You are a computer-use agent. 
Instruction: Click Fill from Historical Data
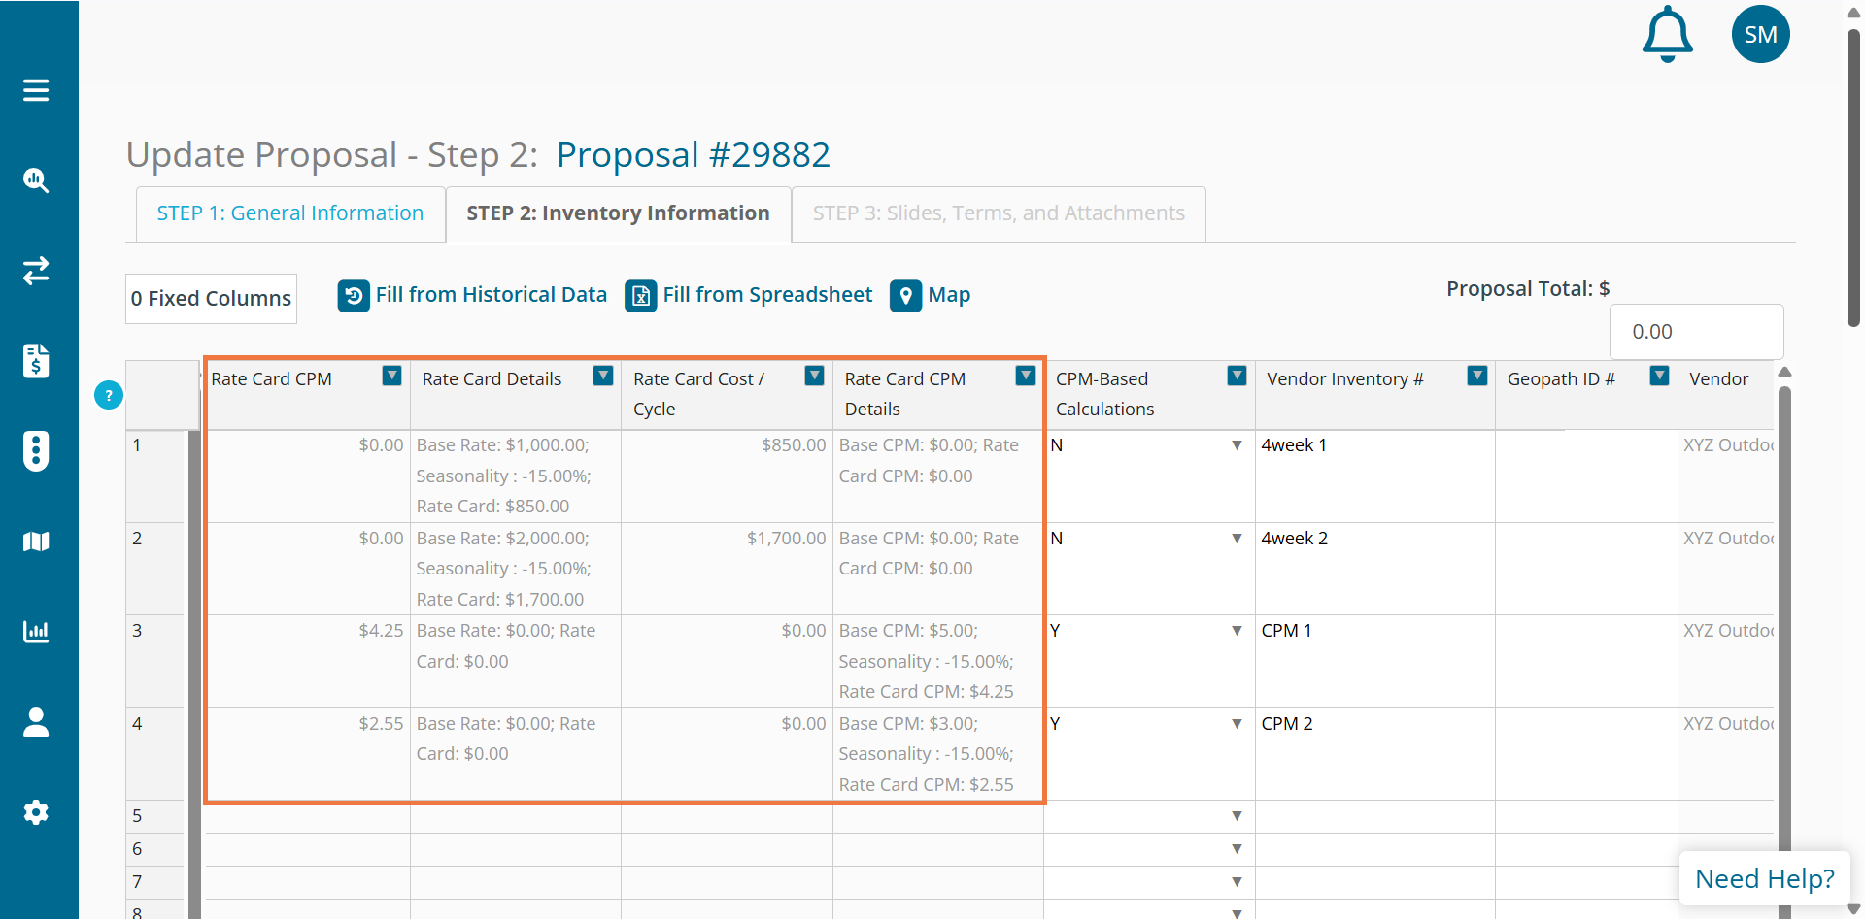click(473, 295)
